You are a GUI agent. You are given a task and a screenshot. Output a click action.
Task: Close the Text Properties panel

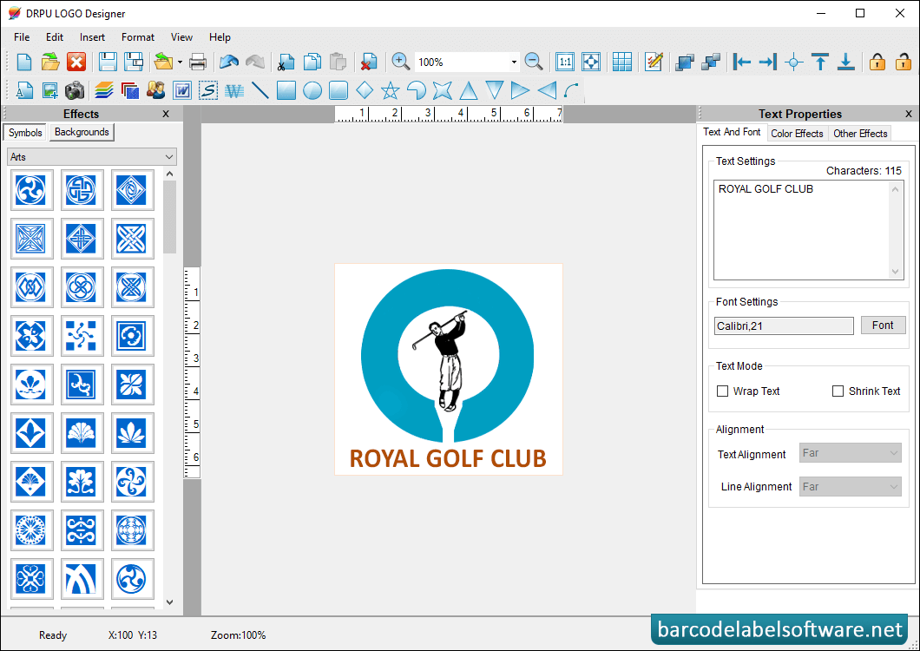pyautogui.click(x=908, y=114)
